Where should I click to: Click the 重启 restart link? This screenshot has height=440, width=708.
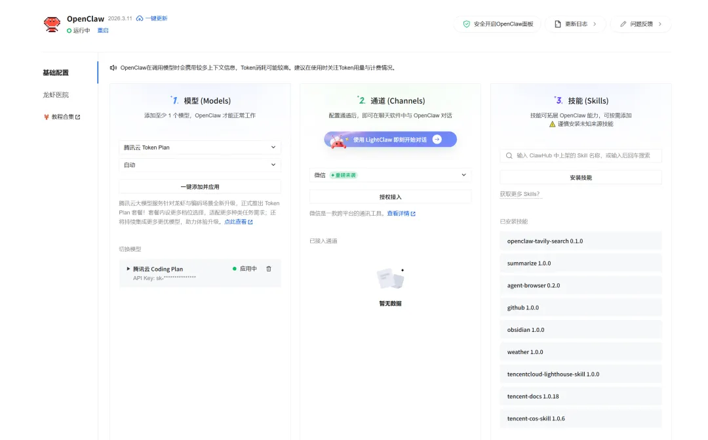pos(103,31)
